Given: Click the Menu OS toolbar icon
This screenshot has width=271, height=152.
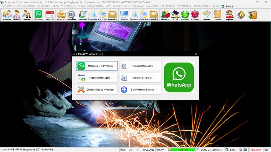Looking at the screenshot, I should (82, 15).
